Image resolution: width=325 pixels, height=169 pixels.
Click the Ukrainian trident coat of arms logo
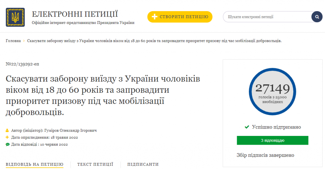(x=15, y=17)
